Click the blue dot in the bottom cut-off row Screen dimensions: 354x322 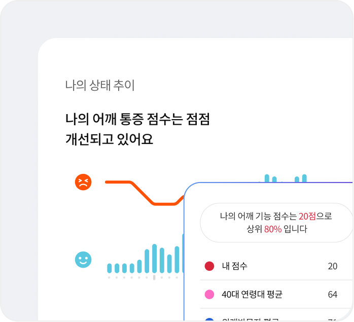tap(209, 320)
